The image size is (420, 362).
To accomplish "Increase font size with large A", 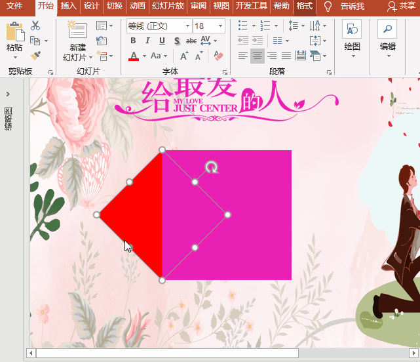I will point(184,56).
